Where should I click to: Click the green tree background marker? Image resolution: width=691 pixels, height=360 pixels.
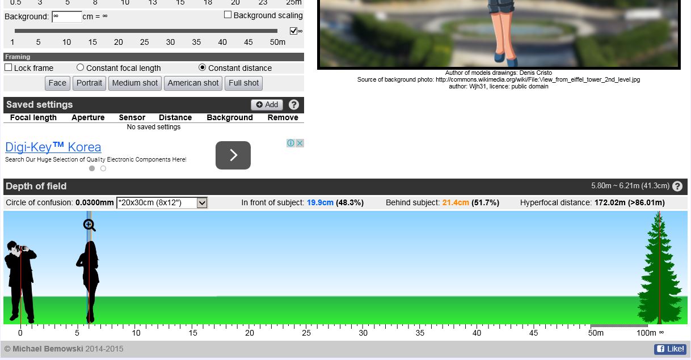tap(659, 272)
